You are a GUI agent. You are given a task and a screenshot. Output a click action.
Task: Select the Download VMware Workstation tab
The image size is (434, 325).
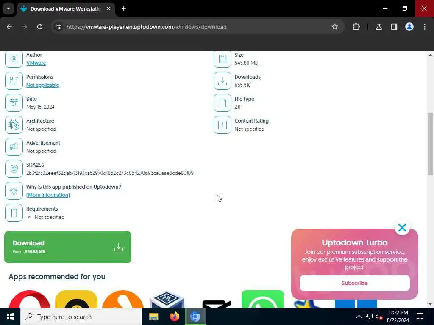tap(66, 9)
